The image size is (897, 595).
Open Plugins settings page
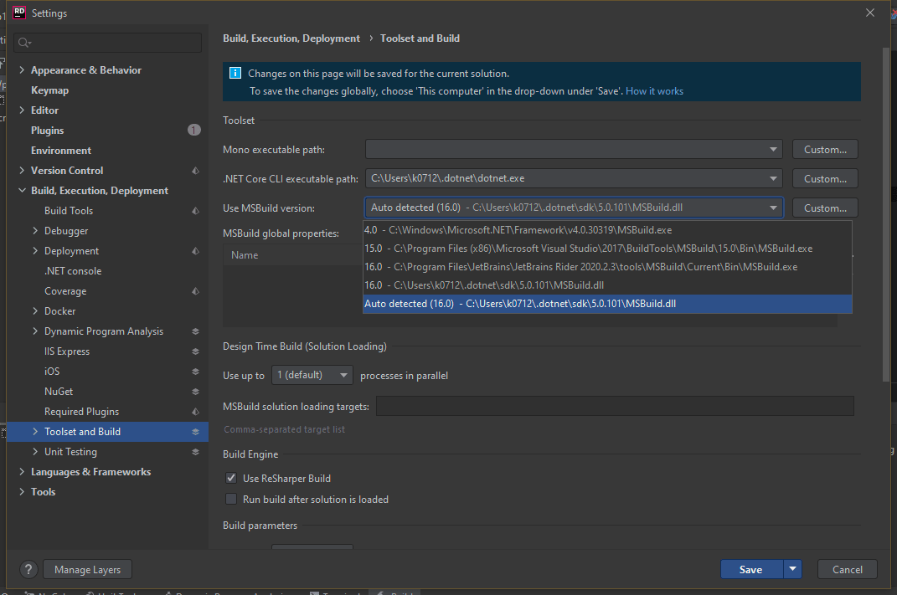[x=48, y=131]
